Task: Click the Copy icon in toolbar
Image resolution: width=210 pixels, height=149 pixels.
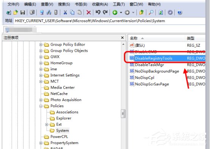Action: [72, 13]
